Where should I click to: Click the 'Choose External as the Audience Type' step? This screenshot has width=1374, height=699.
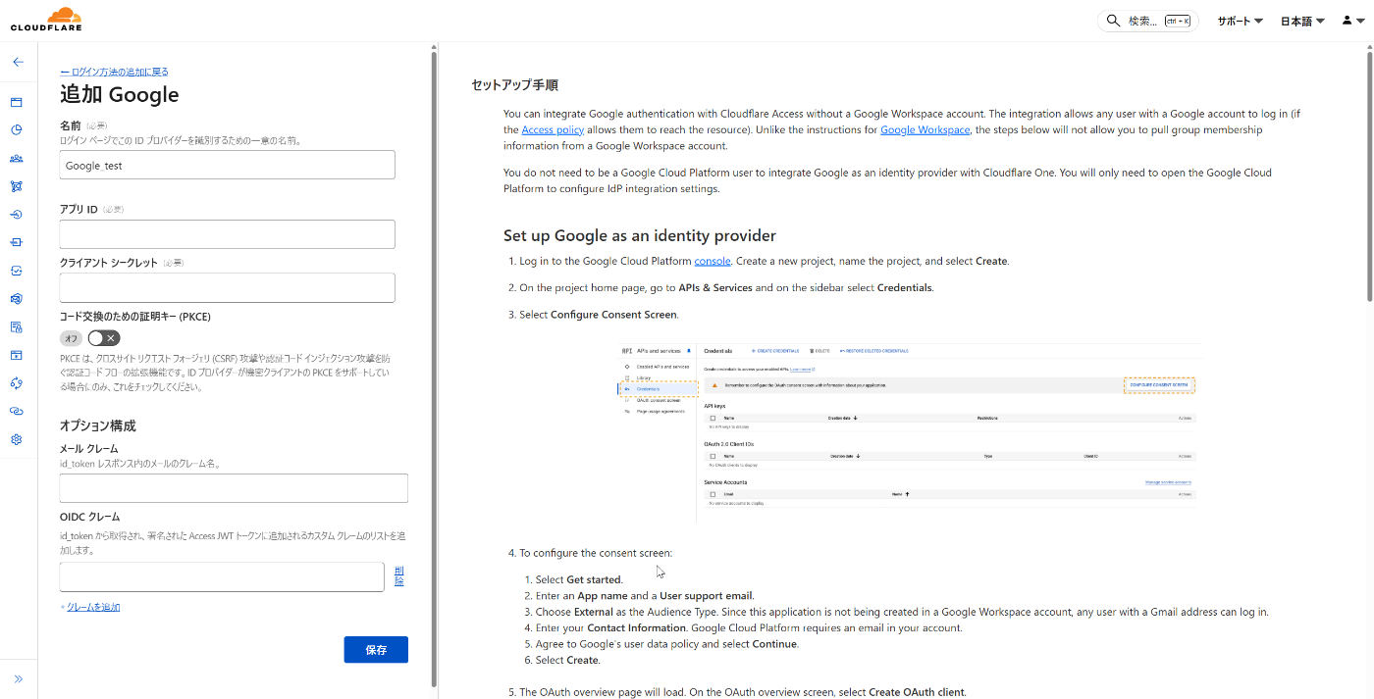[902, 612]
